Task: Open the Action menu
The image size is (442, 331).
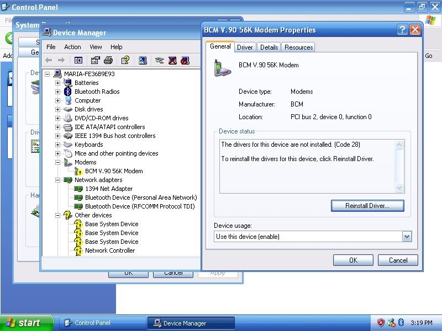Action: click(72, 47)
